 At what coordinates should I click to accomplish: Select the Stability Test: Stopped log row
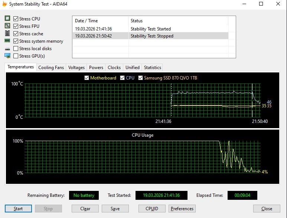click(151, 36)
